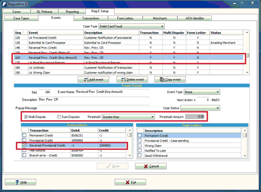The height and width of the screenshot is (192, 261).
Task: Switch to the Transactions tab
Action: 91,18
